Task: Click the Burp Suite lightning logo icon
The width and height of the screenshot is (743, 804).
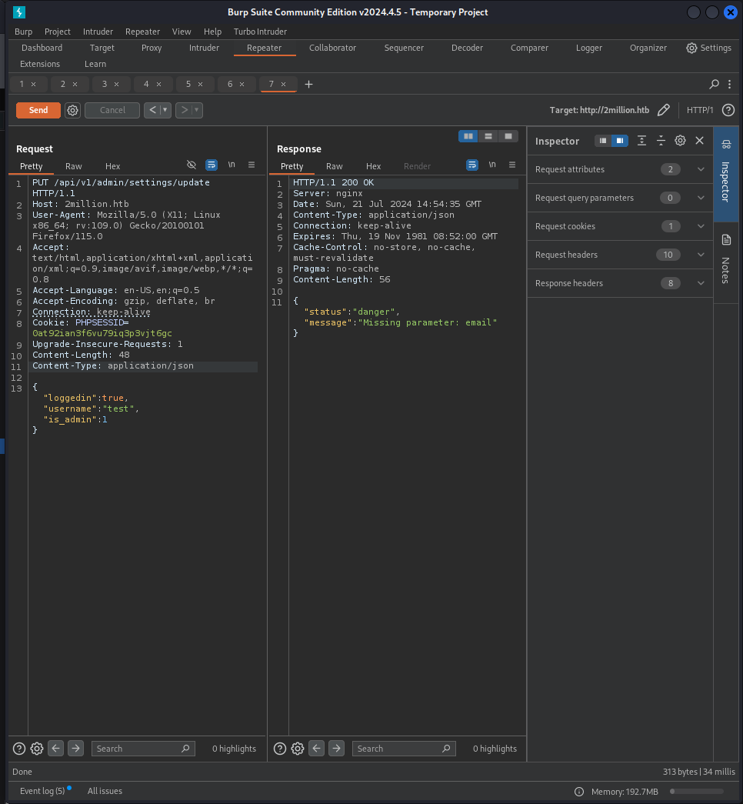Action: pyautogui.click(x=19, y=12)
